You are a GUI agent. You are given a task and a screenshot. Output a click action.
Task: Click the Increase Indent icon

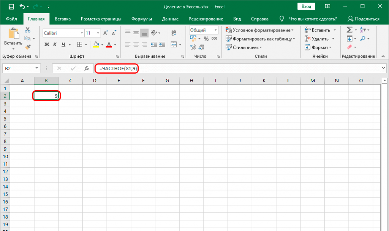[162, 44]
